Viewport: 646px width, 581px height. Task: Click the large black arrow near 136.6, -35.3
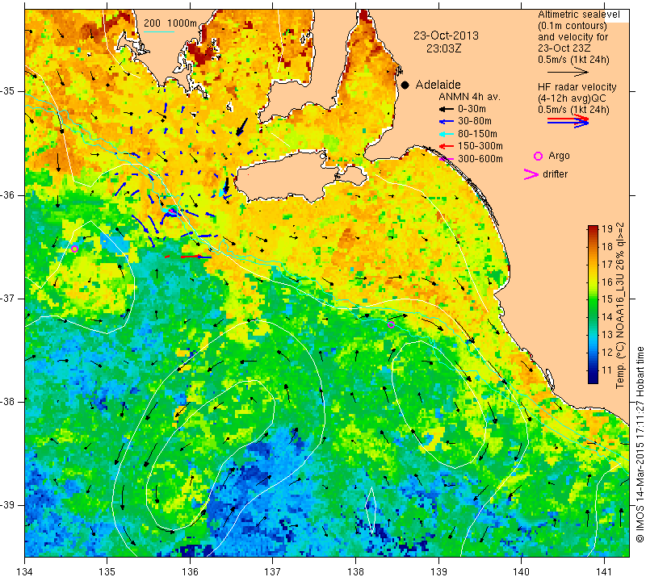(x=242, y=127)
